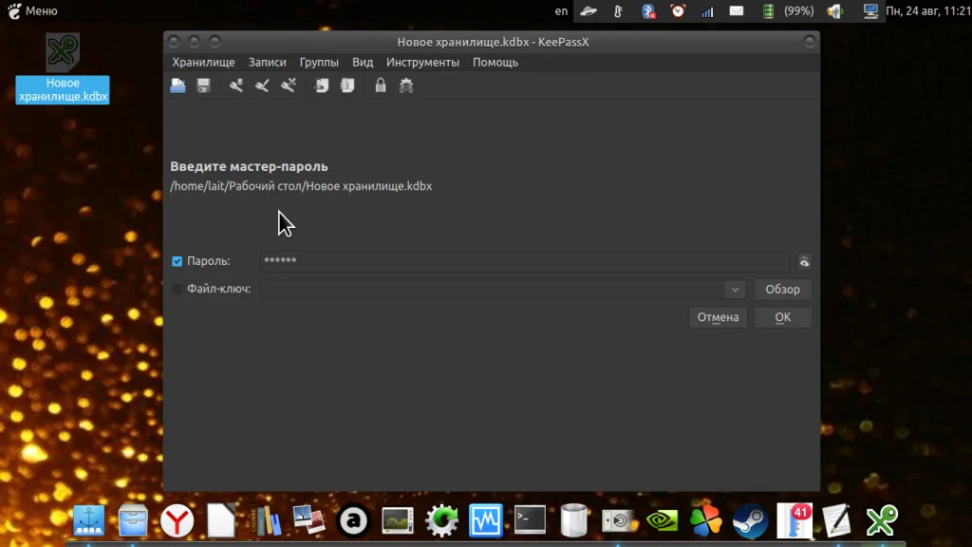Enable the Файл-ключ checkbox
This screenshot has height=547, width=972.
tap(178, 289)
